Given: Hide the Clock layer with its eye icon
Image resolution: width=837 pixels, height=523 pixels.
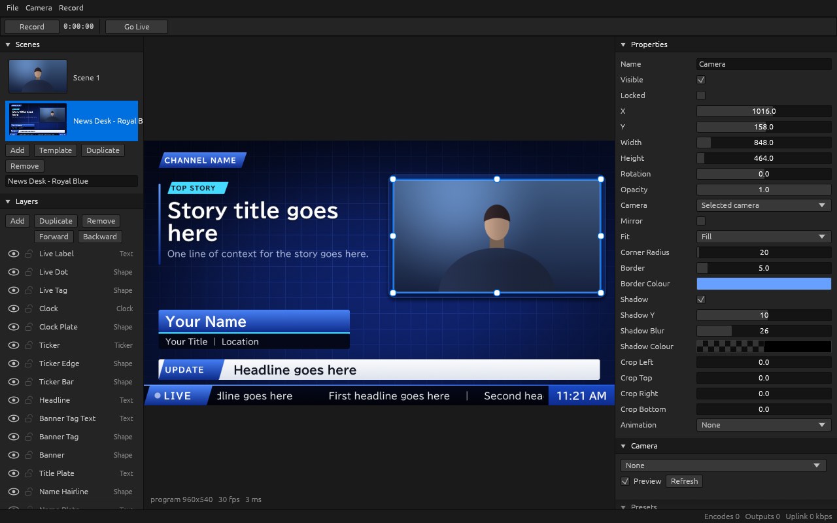Looking at the screenshot, I should click(13, 309).
